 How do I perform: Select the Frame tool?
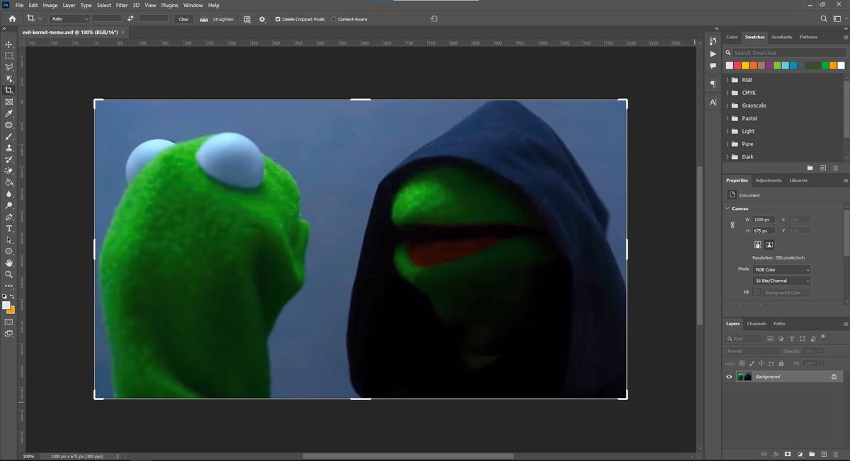9,102
